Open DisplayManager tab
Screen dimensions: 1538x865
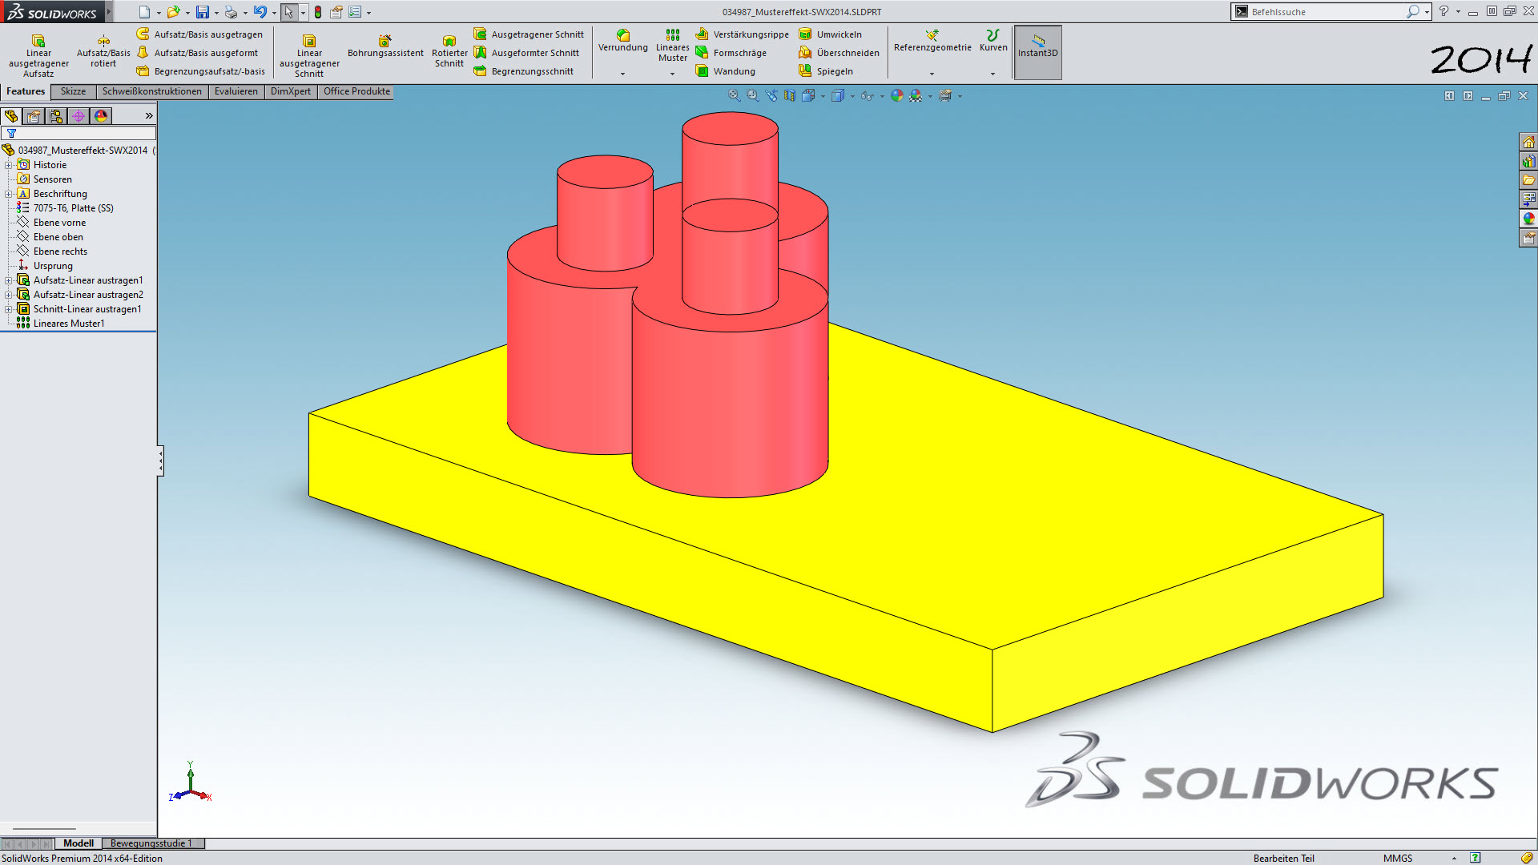101,116
